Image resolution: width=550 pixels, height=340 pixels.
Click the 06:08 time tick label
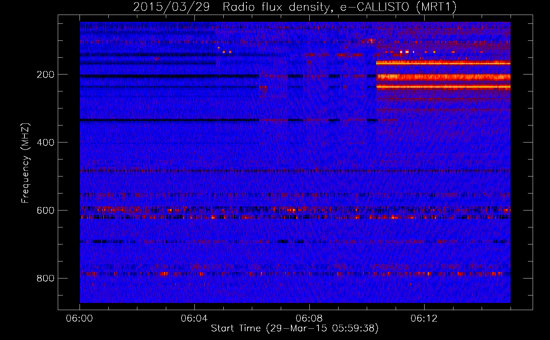309,319
